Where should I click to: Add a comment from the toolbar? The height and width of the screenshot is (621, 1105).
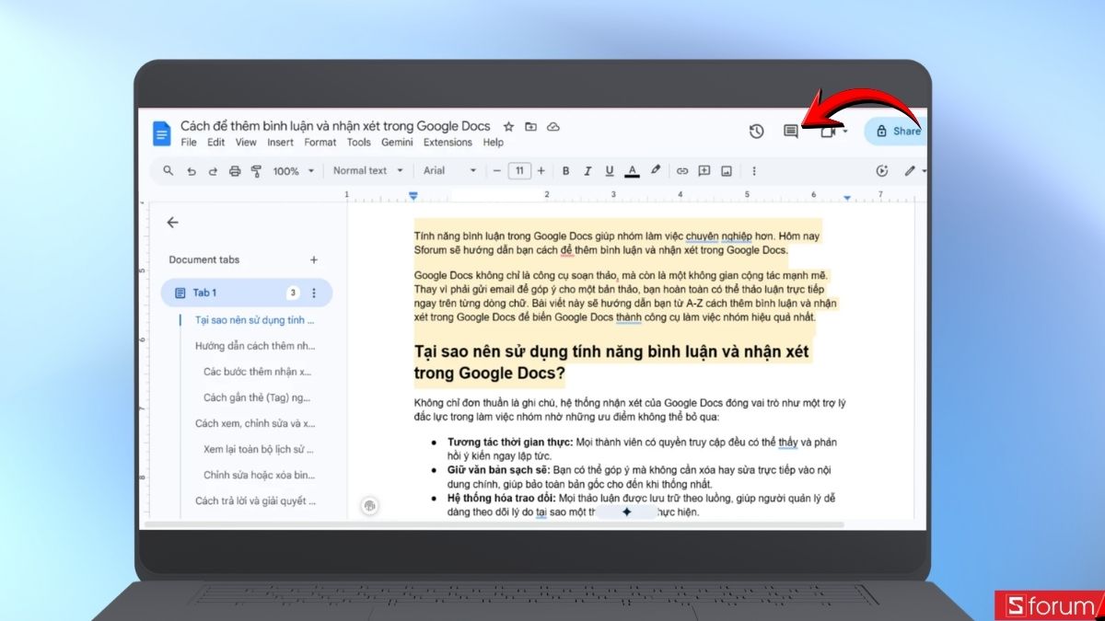(704, 170)
